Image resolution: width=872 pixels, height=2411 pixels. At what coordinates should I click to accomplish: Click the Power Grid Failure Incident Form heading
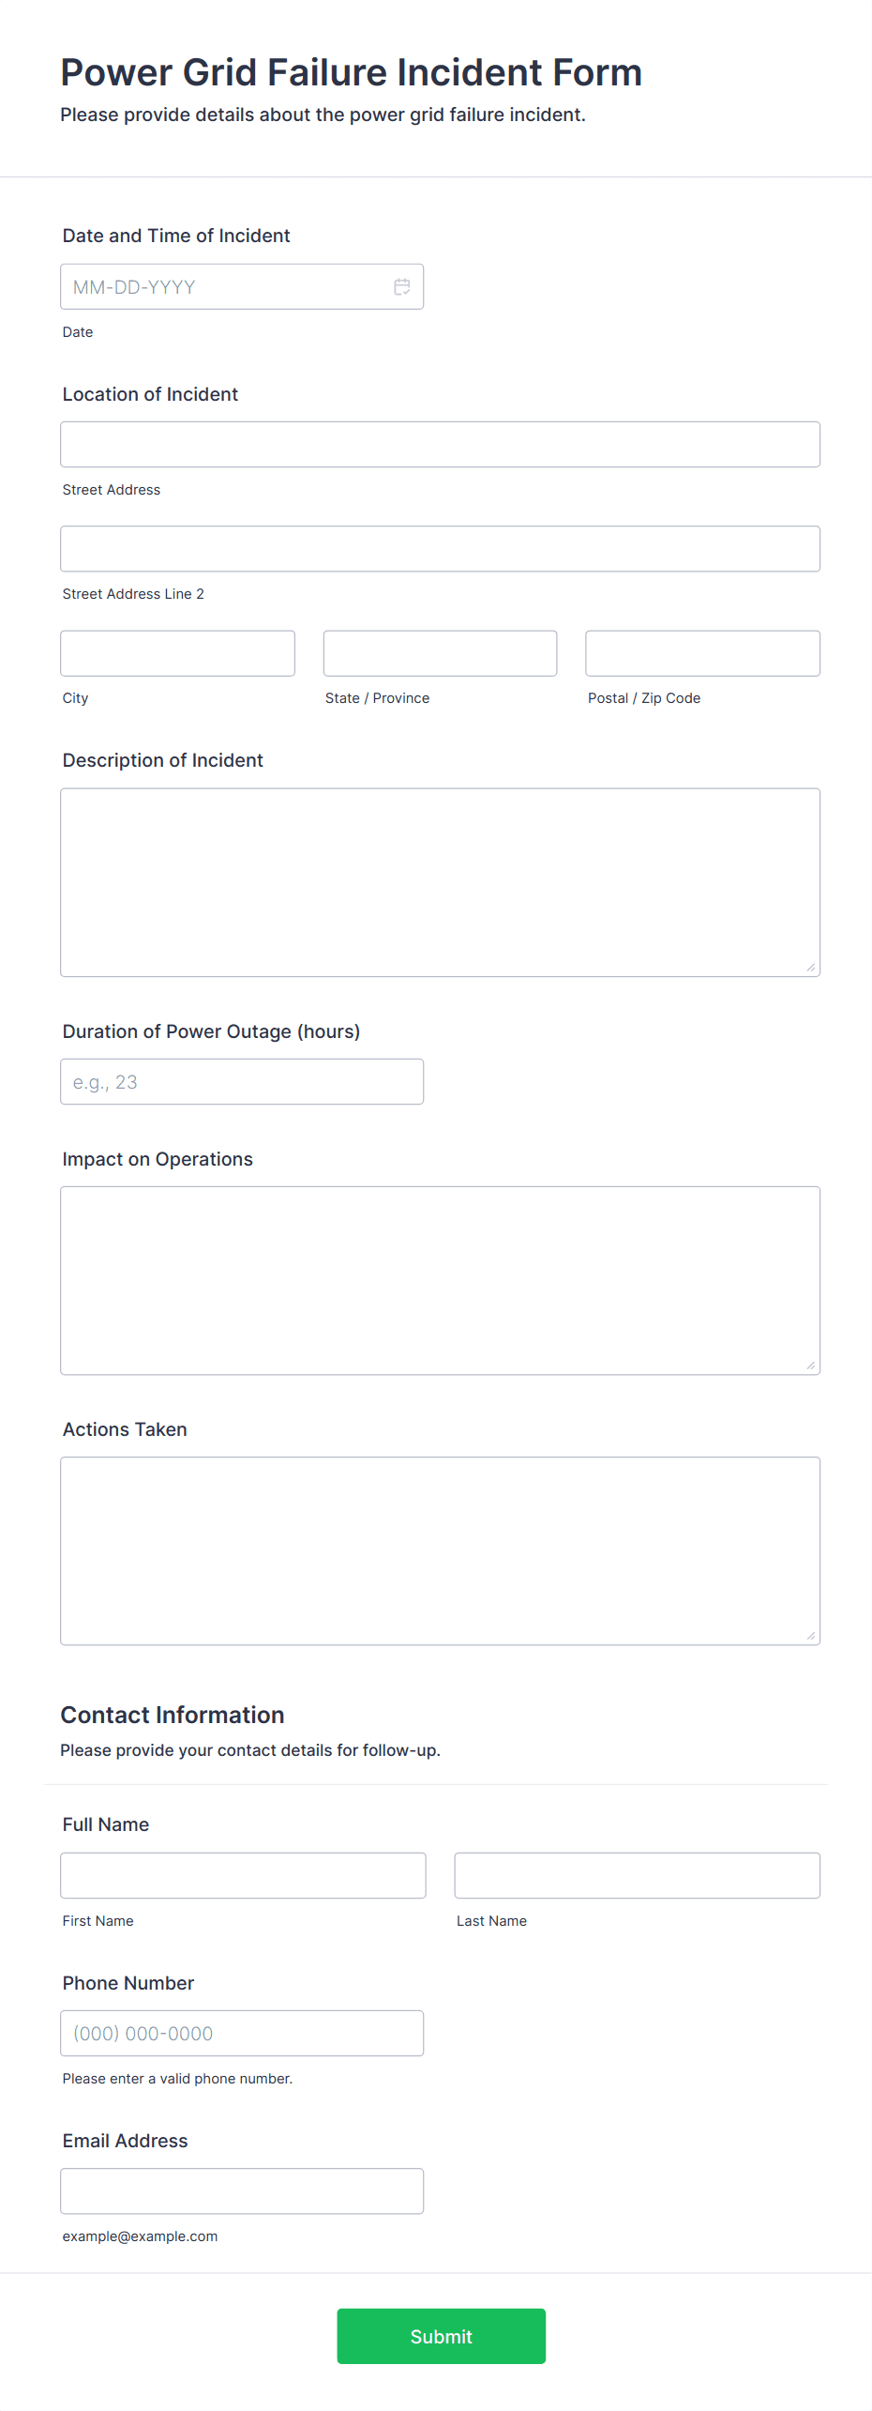coord(351,72)
